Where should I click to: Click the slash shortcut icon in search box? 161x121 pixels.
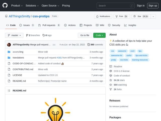pyautogui.click(x=131, y=6)
